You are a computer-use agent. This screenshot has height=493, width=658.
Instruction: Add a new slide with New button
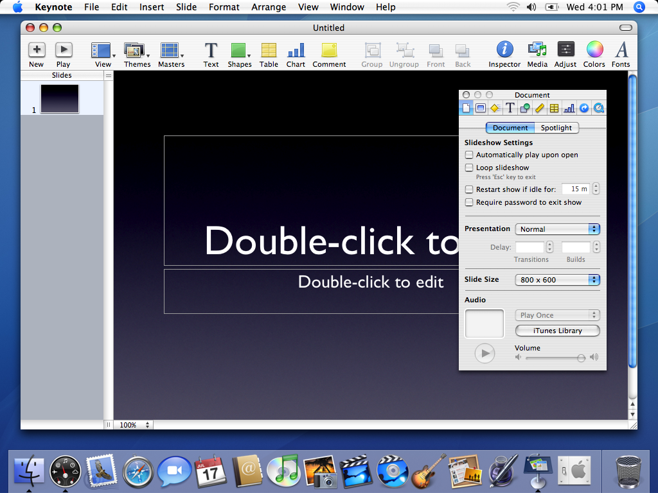pos(37,55)
